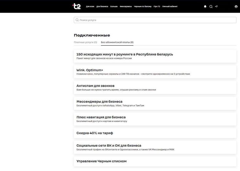
Task: Click the magnifier icon inside the service search field
Action: point(77,20)
